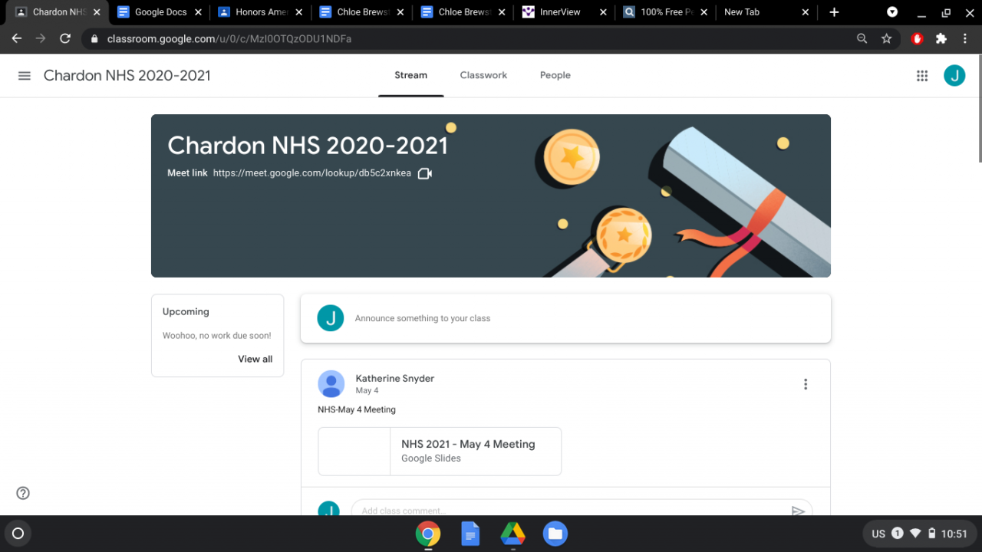The image size is (982, 552).
Task: Open the Files app from the shelf
Action: [555, 534]
